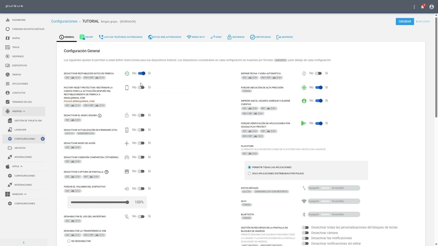The height and width of the screenshot is (246, 438).
Task: Click the info icon beside Desactivar el modo seguro
Action: click(100, 115)
